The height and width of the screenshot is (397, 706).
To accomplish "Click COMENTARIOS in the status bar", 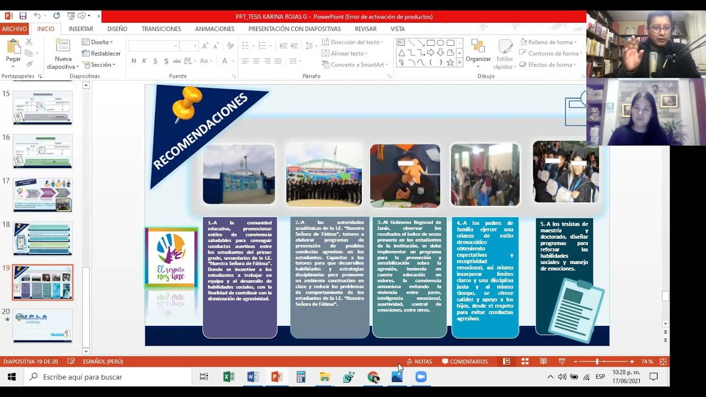I will point(464,362).
